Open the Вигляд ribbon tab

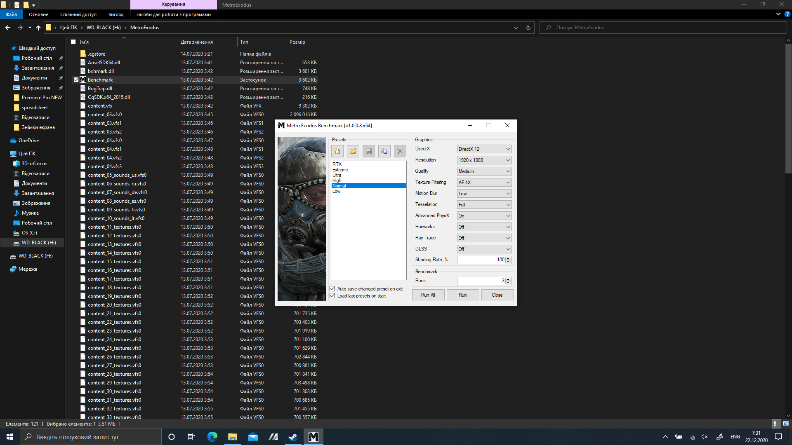(x=116, y=14)
